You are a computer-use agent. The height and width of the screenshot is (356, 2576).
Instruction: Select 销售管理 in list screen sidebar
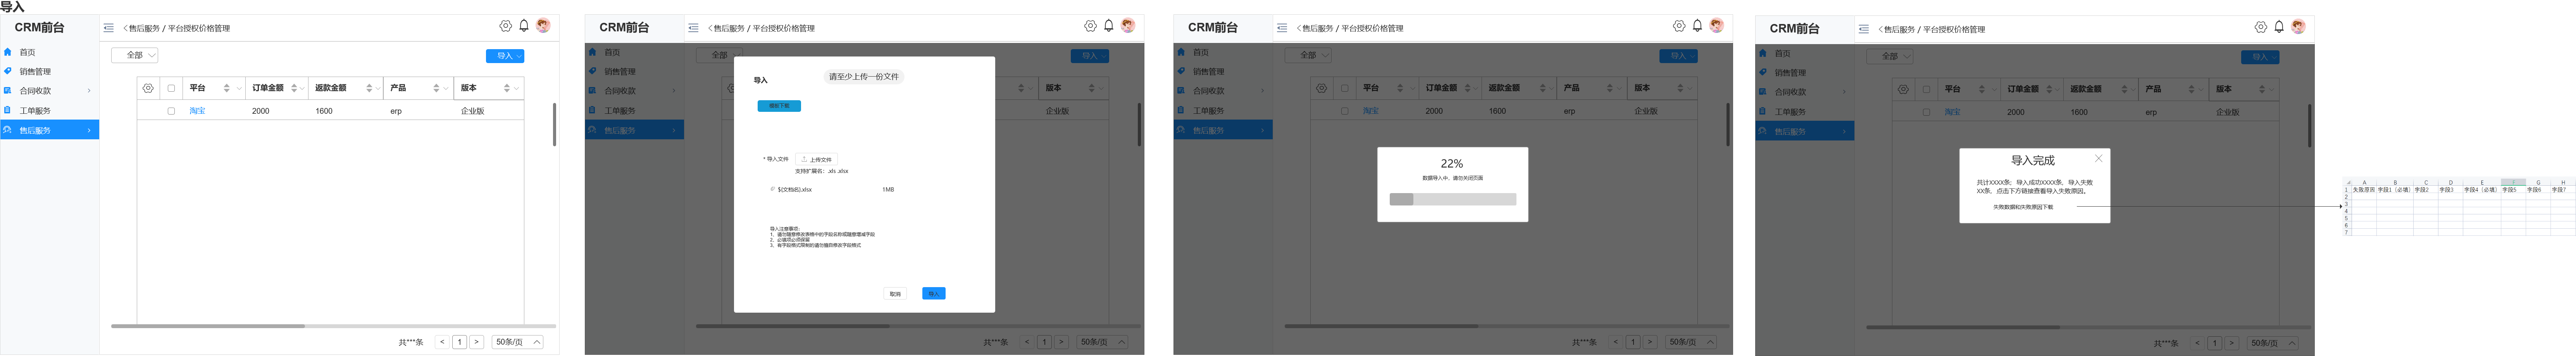[x=50, y=72]
